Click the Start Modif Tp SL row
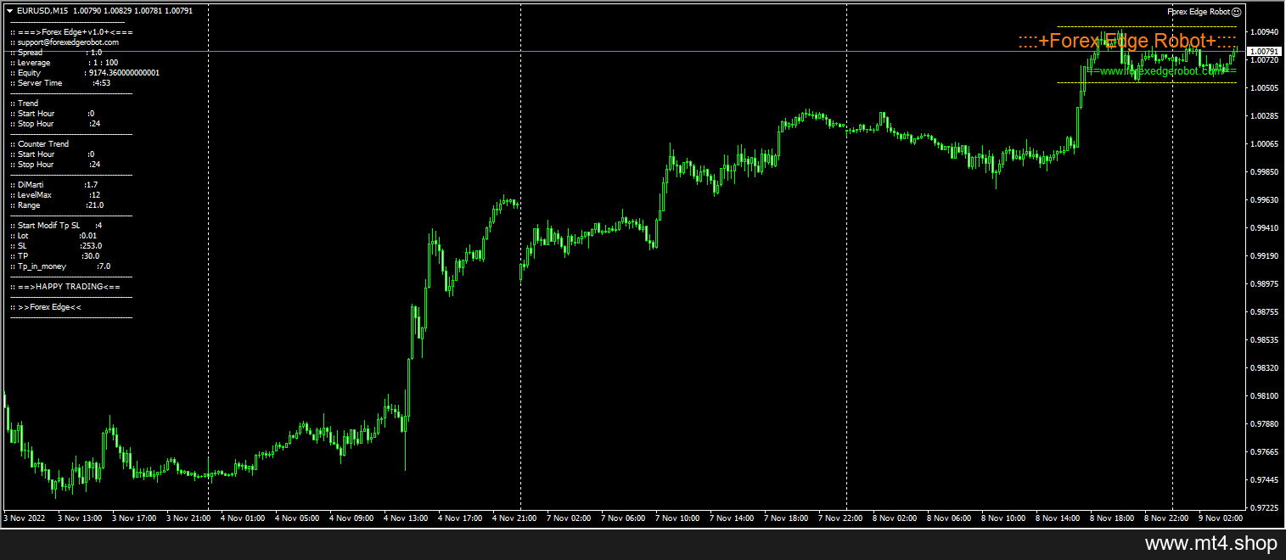The height and width of the screenshot is (560, 1286). (x=56, y=225)
